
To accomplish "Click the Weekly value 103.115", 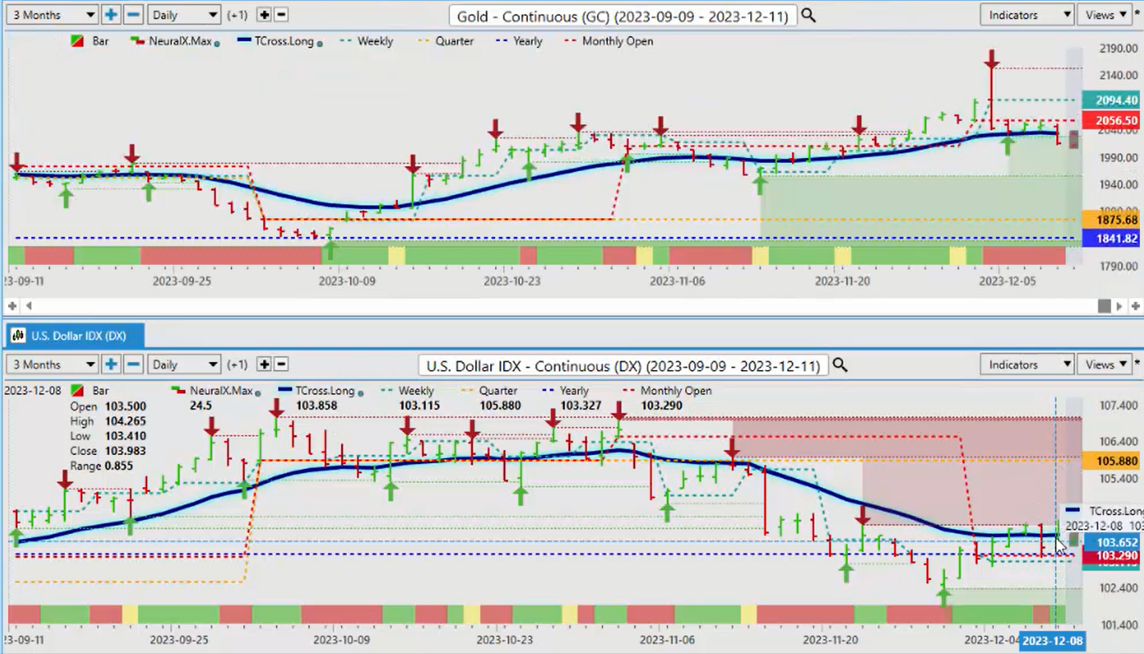I will coord(418,405).
